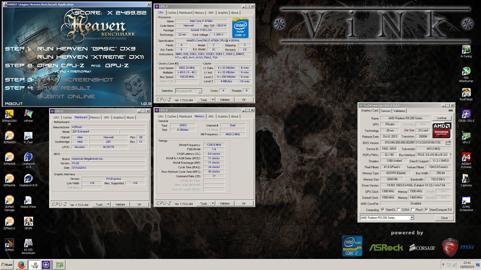Viewport: 481px width, 270px height.
Task: Open Cinebench 11.5 shortcut
Action: click(28, 160)
